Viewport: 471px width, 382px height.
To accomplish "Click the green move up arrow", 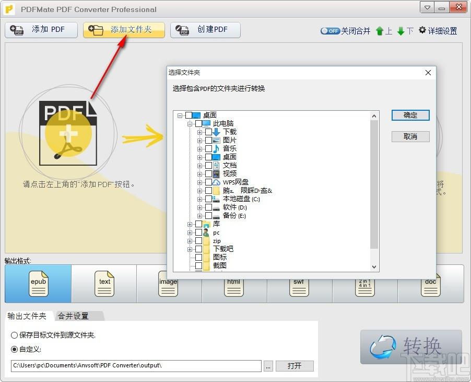I will point(380,31).
